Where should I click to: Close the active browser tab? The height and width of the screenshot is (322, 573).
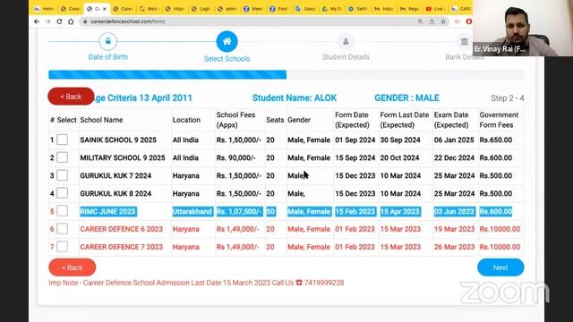tap(105, 9)
